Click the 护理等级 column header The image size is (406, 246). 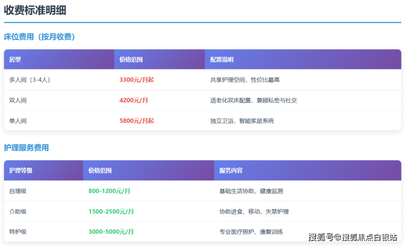(x=21, y=171)
